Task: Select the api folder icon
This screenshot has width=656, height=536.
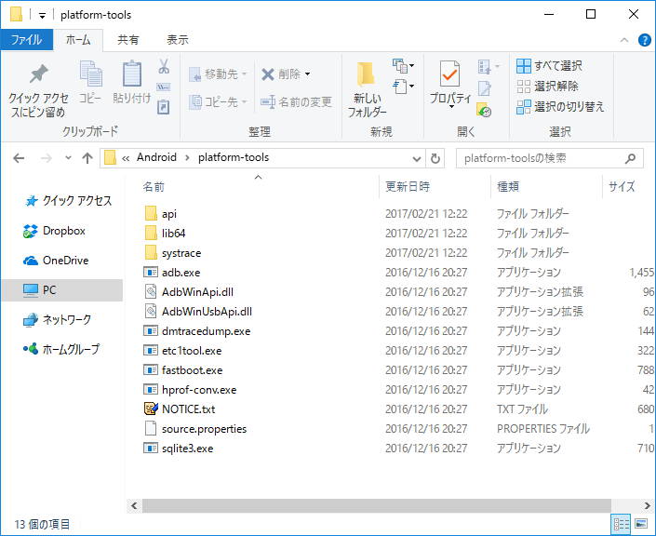Action: (151, 213)
